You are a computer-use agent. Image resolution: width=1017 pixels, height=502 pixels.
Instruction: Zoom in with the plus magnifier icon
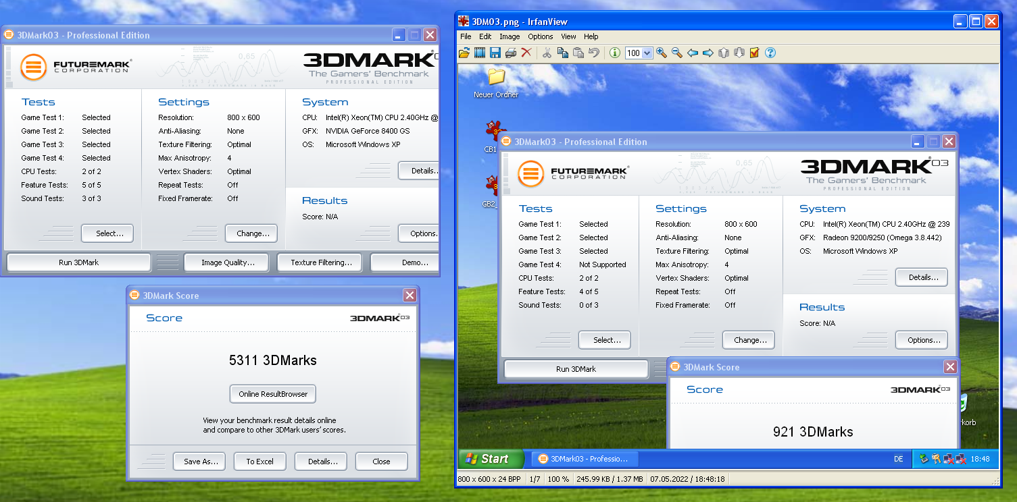pyautogui.click(x=662, y=53)
